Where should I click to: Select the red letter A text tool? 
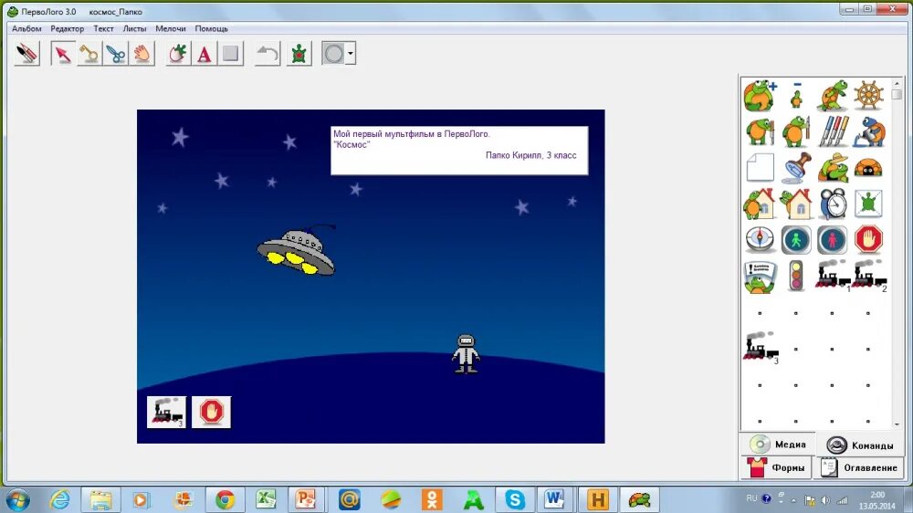[205, 54]
